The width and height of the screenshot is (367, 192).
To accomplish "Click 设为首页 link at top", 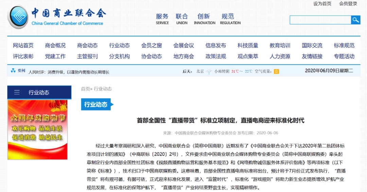I will pos(322,4).
